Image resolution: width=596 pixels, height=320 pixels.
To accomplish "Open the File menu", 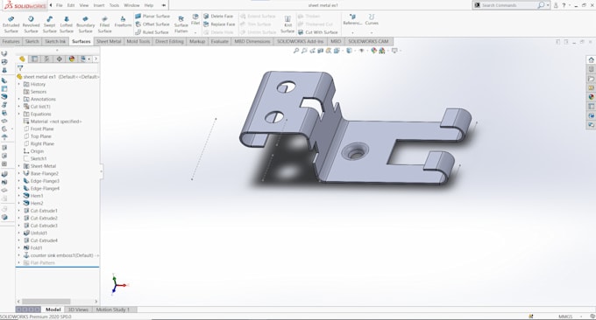I will tap(60, 5).
